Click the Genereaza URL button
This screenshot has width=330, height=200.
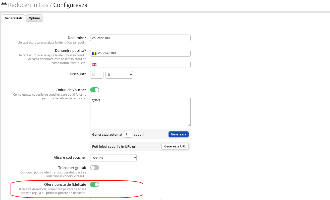[x=175, y=146]
